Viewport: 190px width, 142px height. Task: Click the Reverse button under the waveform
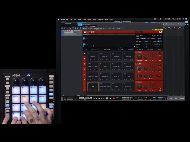[x=88, y=50]
